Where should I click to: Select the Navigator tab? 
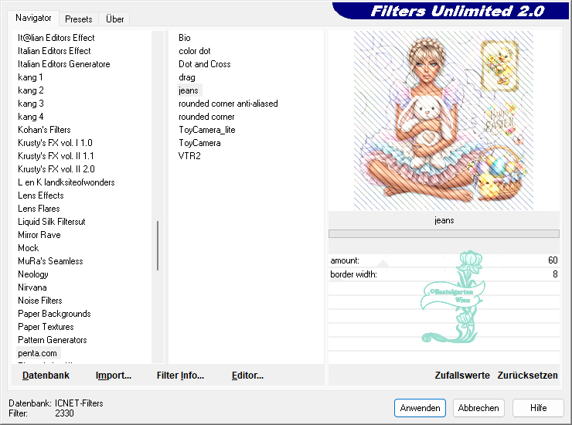click(x=34, y=18)
